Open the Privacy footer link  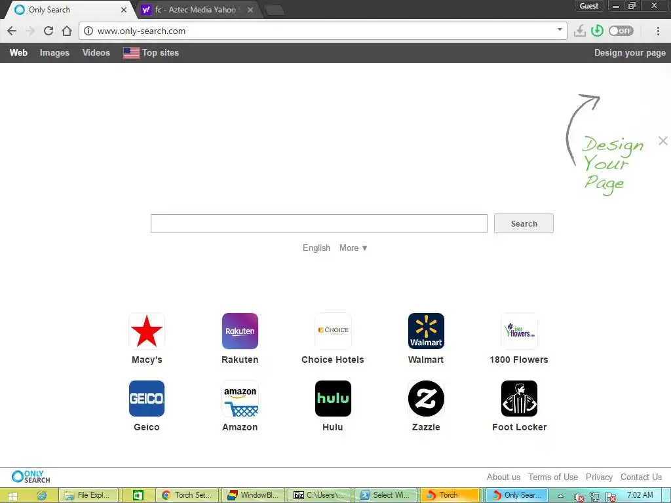click(599, 477)
